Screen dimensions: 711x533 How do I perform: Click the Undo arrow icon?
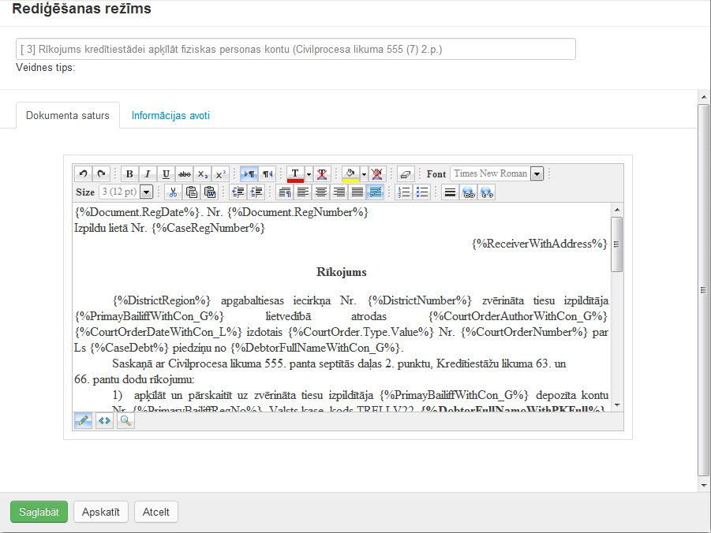[x=83, y=174]
